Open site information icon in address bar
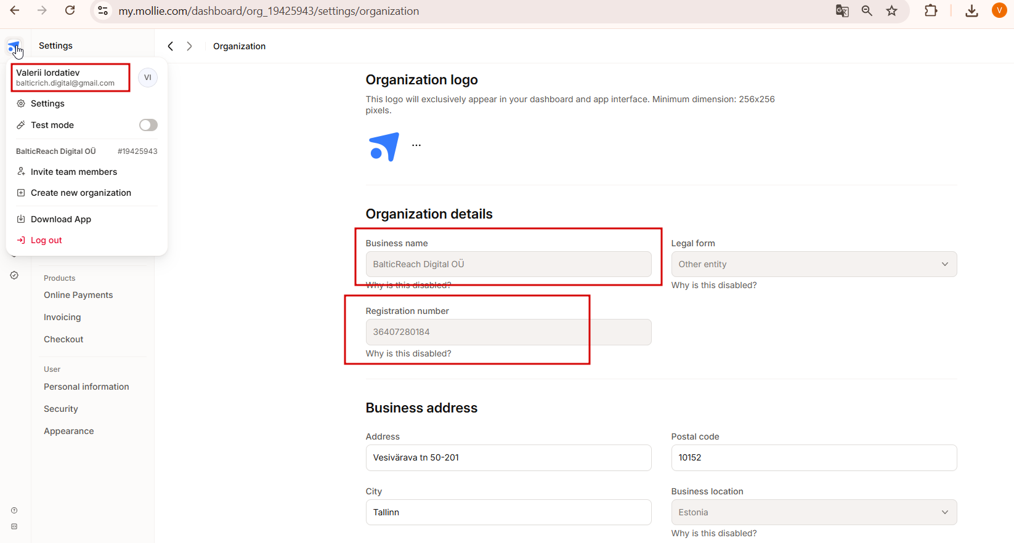 pyautogui.click(x=103, y=11)
